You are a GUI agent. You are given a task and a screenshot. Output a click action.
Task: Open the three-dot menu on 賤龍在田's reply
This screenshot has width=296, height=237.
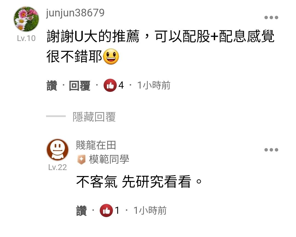(271, 150)
